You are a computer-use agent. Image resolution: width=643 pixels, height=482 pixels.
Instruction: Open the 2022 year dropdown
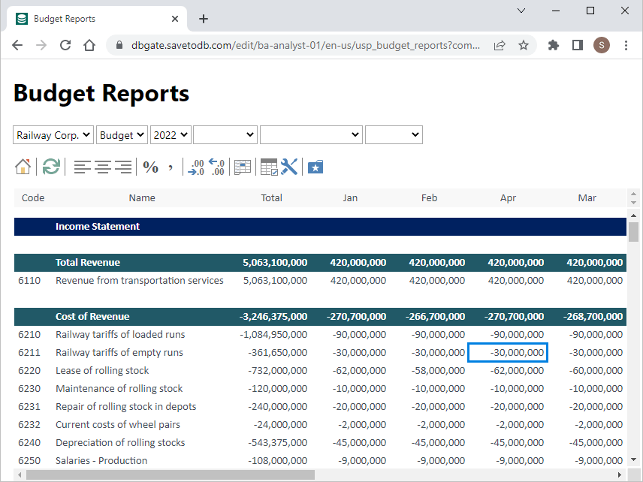click(171, 135)
